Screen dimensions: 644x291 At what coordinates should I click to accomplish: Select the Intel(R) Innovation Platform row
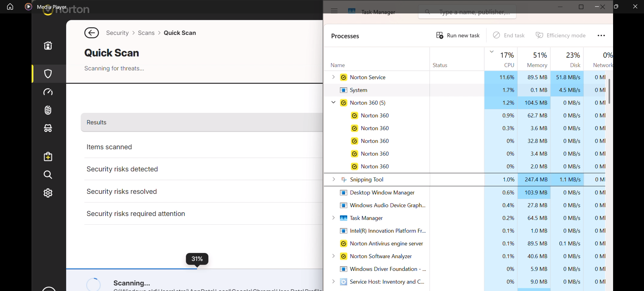[x=465, y=231]
